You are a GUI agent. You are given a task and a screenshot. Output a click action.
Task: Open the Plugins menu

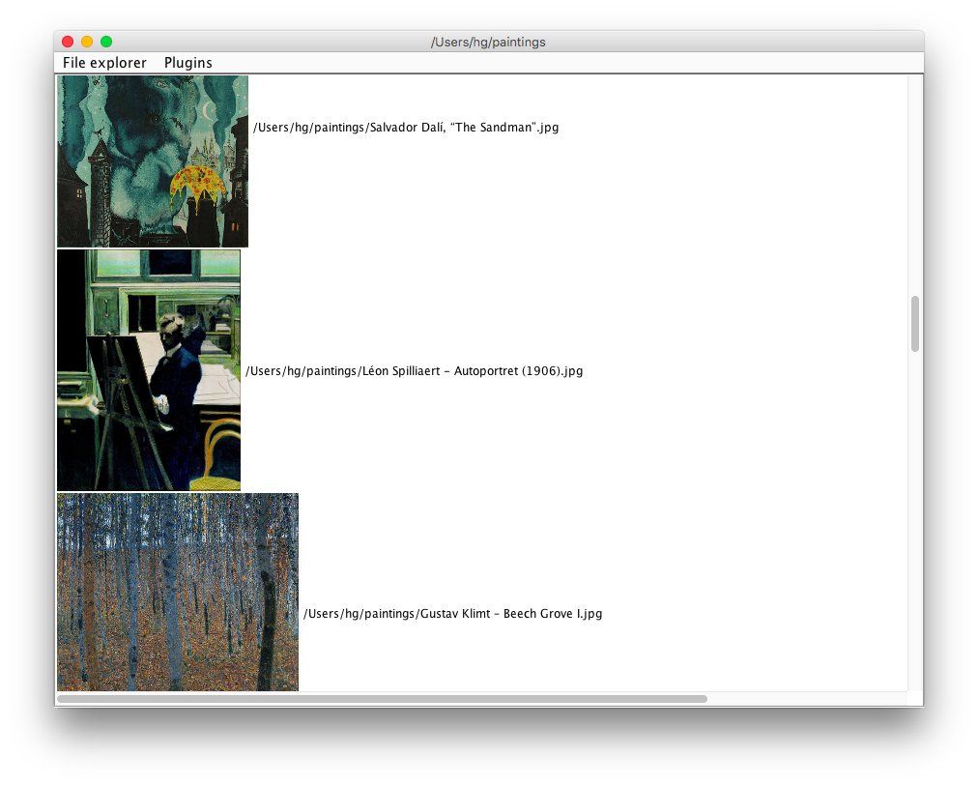pyautogui.click(x=187, y=63)
